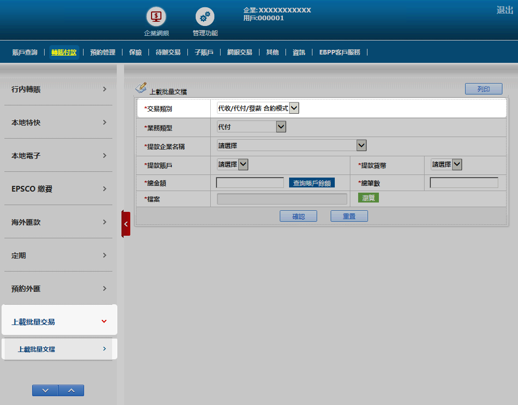Click 退出 to log out
The height and width of the screenshot is (405, 518).
pos(505,10)
